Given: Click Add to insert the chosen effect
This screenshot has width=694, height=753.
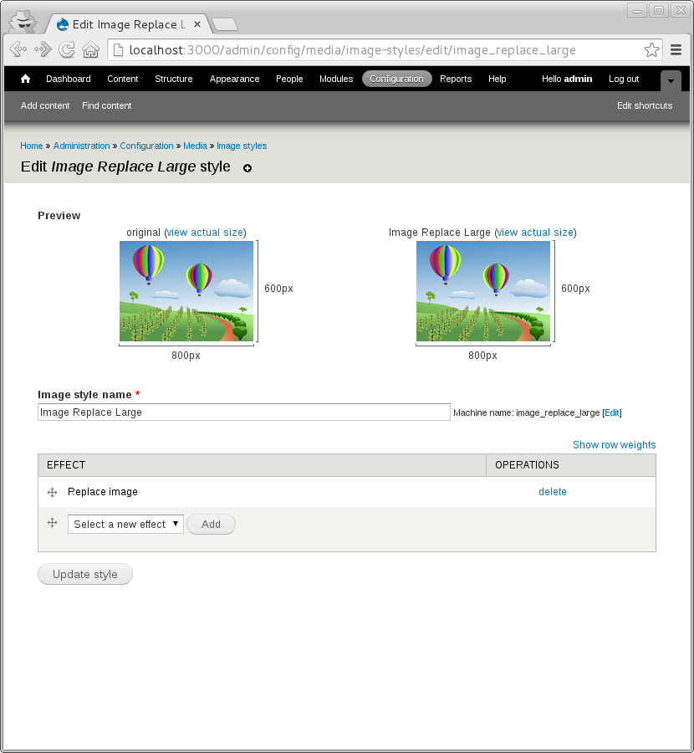Looking at the screenshot, I should (211, 524).
